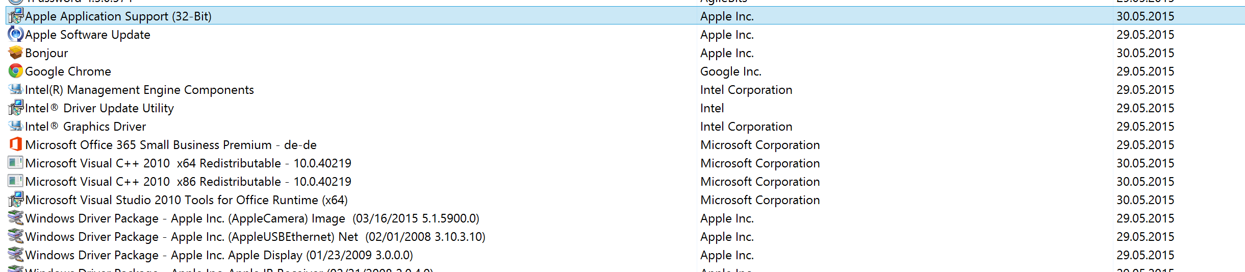
Task: Click the Apple Display driver package icon
Action: coord(16,255)
